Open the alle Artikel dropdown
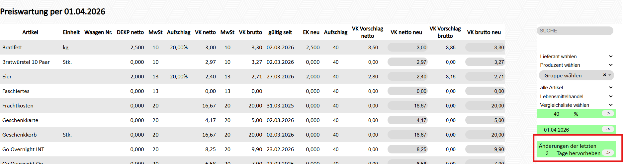623x164 pixels. (x=576, y=88)
